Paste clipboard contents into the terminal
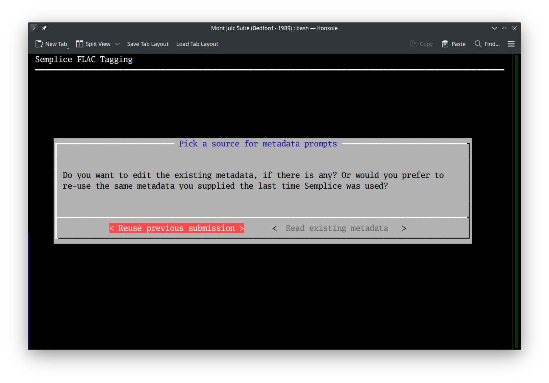 tap(453, 44)
